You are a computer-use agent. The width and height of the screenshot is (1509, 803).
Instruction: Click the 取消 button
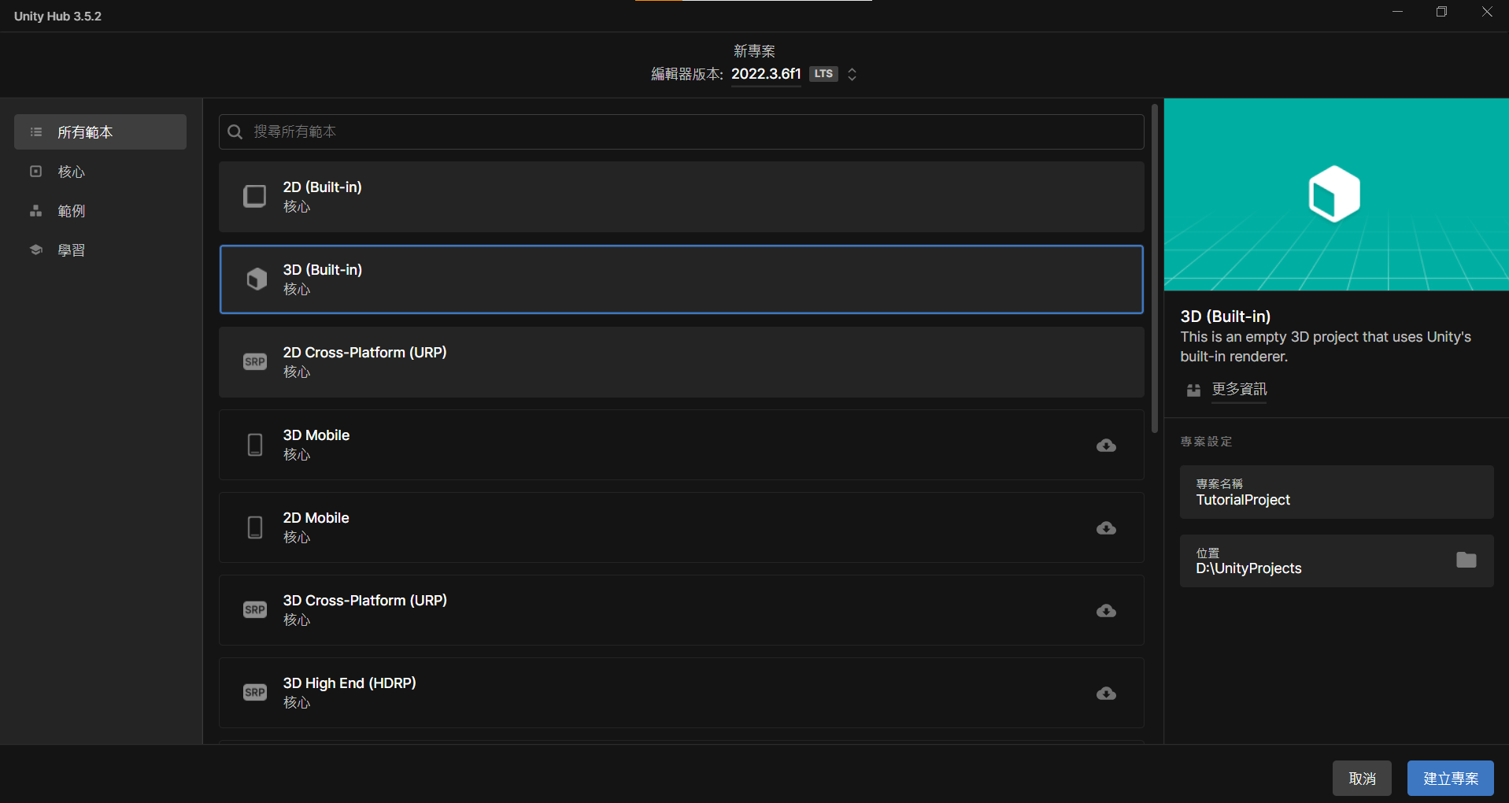click(x=1362, y=779)
